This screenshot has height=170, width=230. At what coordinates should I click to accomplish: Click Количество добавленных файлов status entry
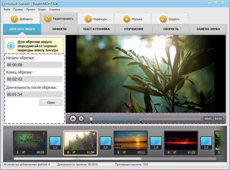27,164
